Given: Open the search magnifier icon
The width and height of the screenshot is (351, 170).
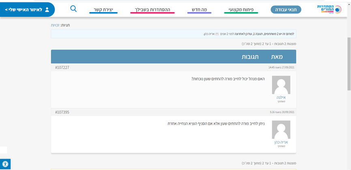Looking at the screenshot, I should point(73,9).
